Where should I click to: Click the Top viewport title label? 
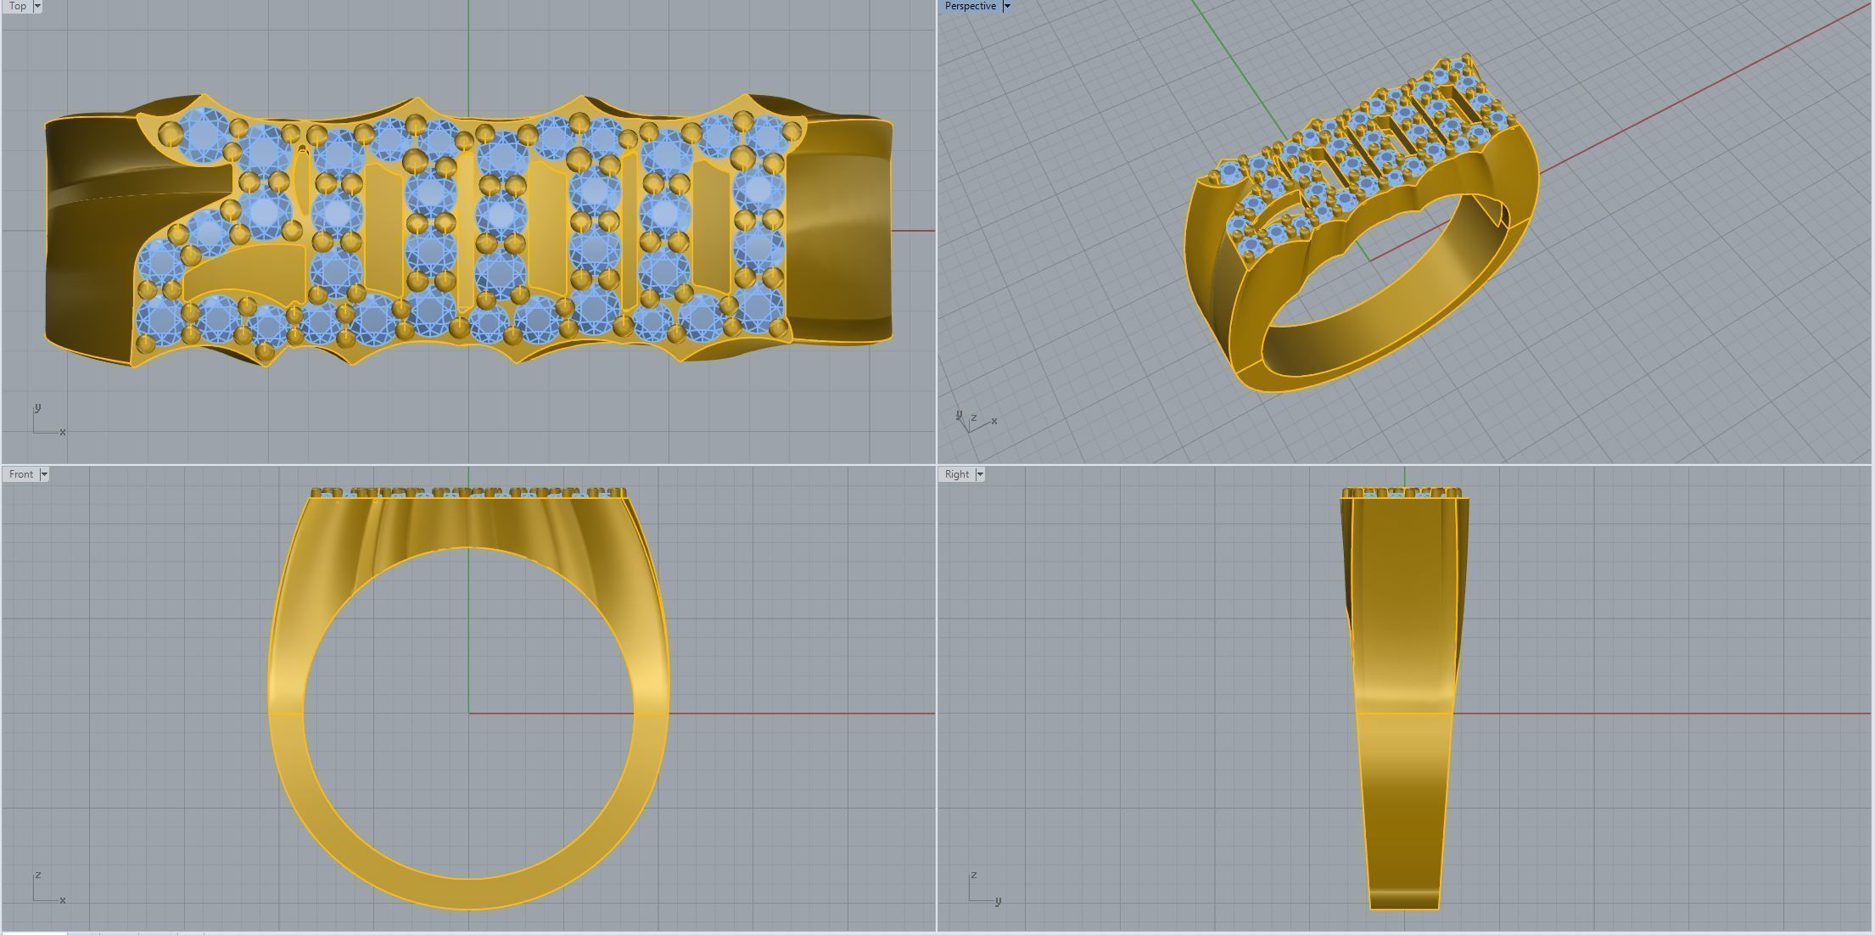17,6
